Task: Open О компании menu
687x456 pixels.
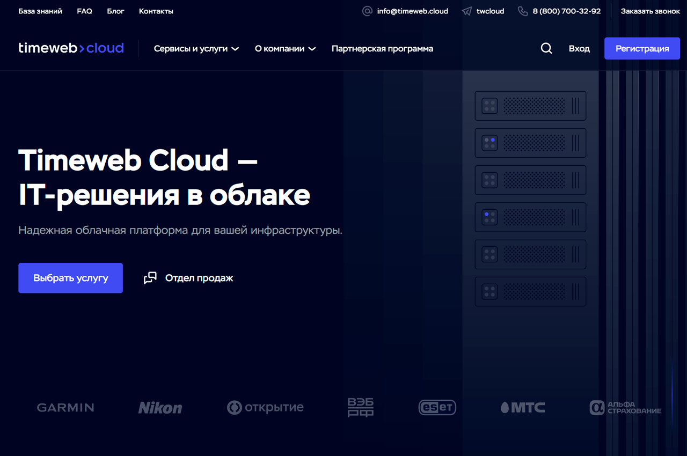Action: tap(285, 49)
